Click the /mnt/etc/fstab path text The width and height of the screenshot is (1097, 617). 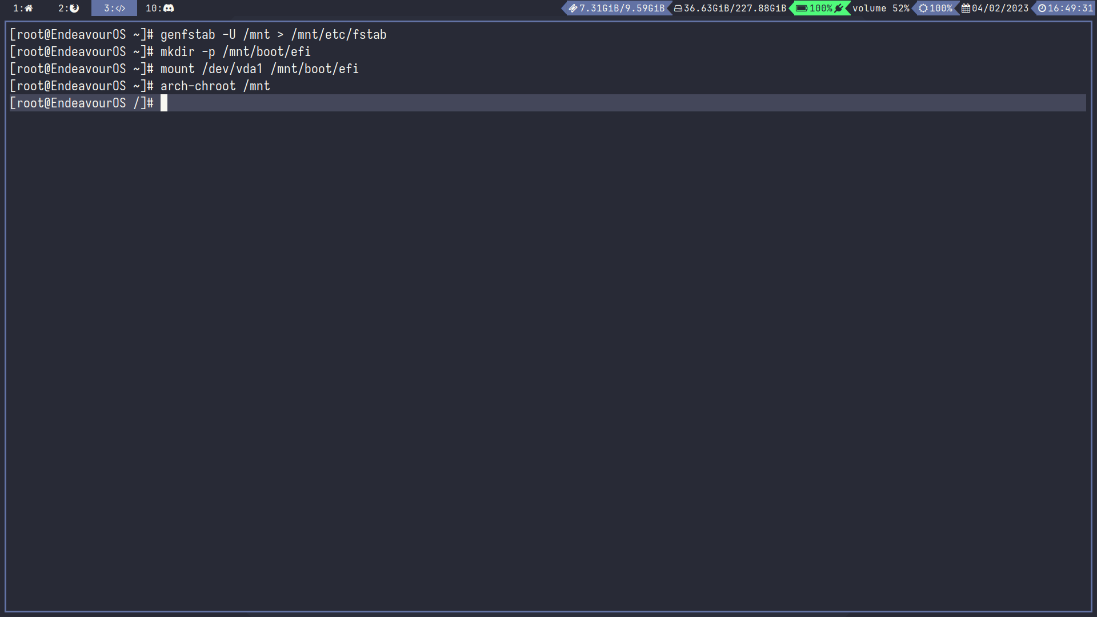(x=339, y=35)
